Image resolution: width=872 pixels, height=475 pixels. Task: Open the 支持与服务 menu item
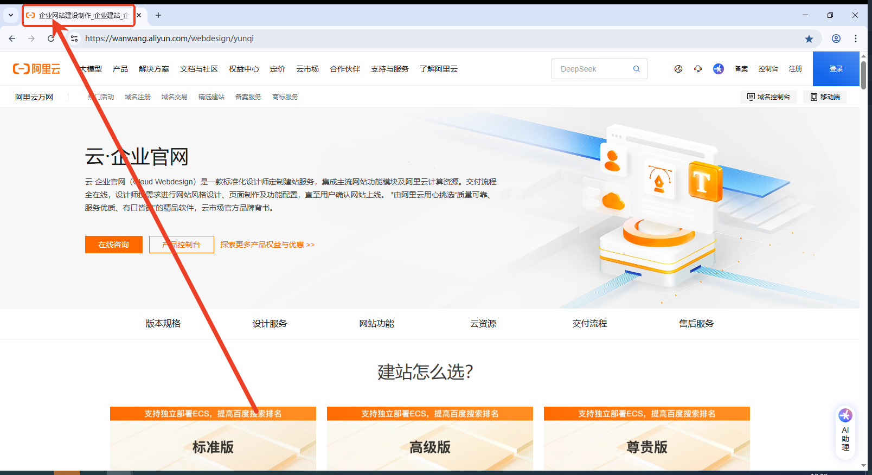(x=390, y=69)
